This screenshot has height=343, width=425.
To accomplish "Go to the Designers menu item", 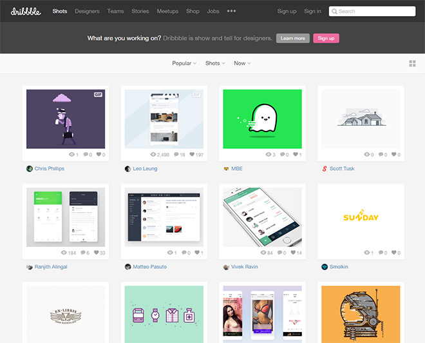I will point(87,11).
